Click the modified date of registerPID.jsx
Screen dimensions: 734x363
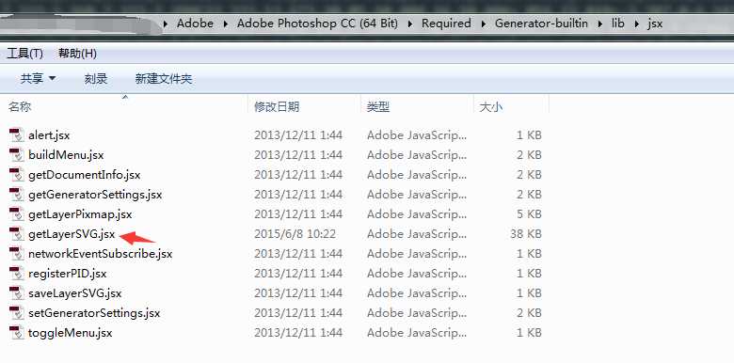[x=298, y=273]
